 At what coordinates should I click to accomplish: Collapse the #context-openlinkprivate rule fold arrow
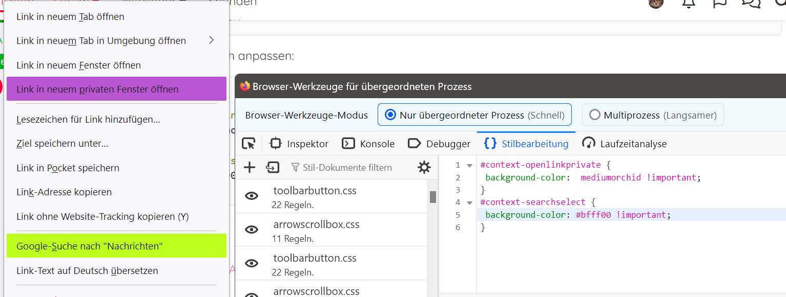click(469, 165)
